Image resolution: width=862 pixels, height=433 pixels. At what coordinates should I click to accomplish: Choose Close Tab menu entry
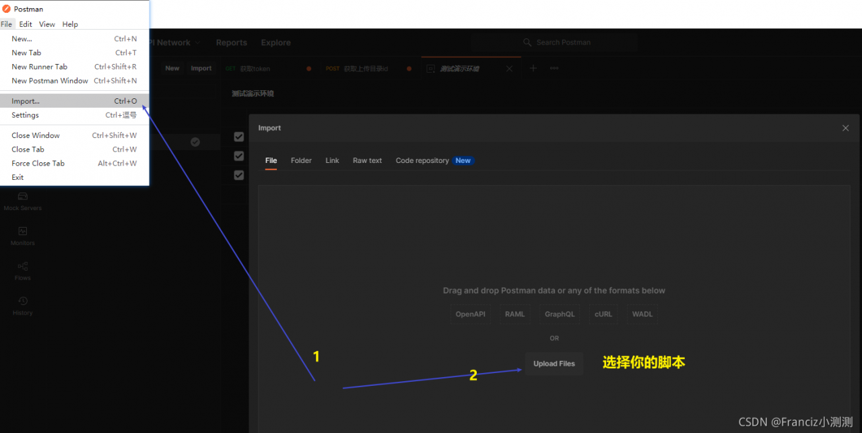click(74, 149)
